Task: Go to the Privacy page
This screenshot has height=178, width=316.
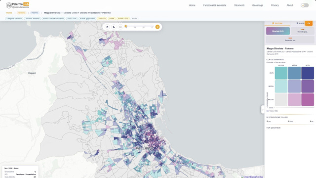Action: point(275,5)
